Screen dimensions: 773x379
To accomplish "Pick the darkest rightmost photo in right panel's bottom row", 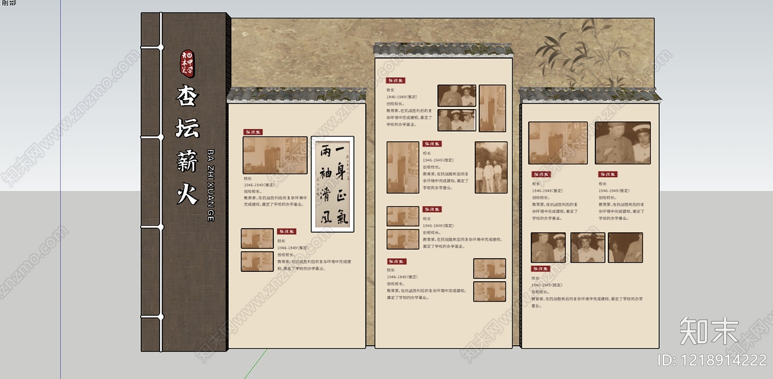I will (x=625, y=247).
